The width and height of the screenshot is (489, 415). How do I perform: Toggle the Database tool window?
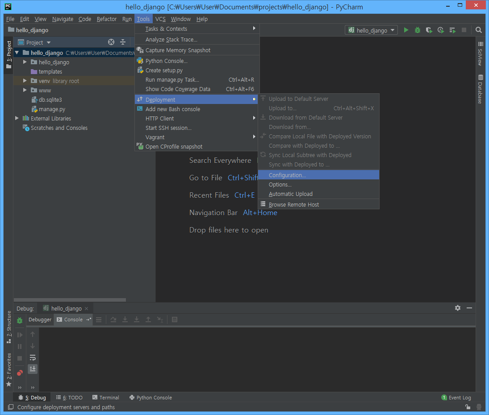[x=480, y=89]
